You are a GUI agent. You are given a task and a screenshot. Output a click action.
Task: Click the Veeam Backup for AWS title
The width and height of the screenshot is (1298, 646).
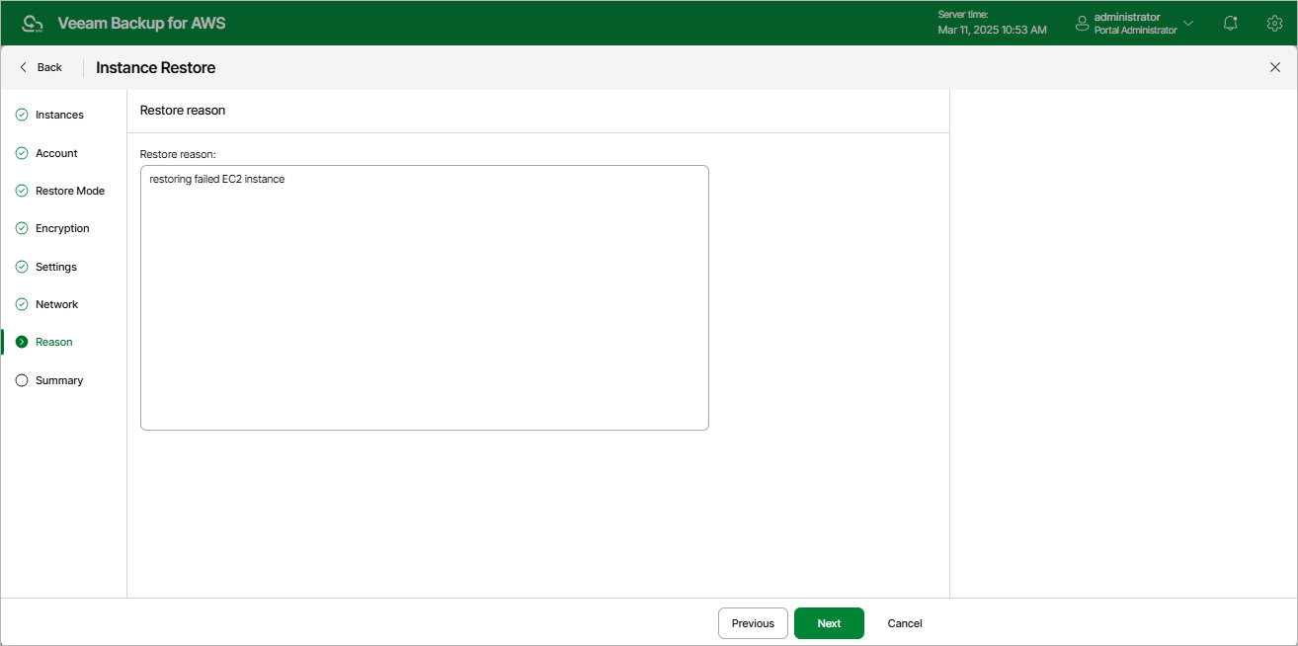click(x=141, y=23)
